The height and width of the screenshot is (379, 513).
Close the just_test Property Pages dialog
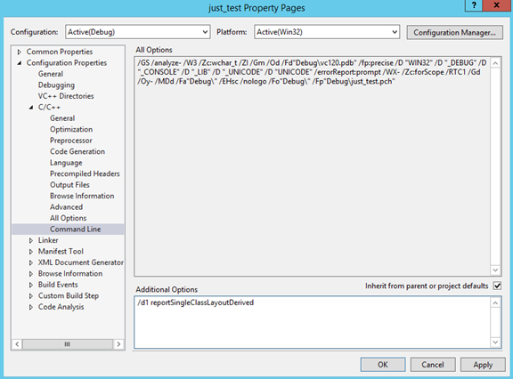coord(497,6)
